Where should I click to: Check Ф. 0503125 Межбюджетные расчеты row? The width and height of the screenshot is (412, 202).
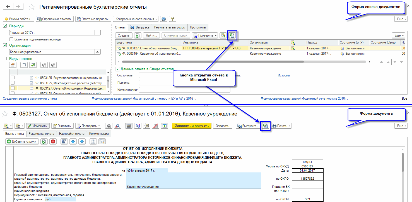point(13,83)
